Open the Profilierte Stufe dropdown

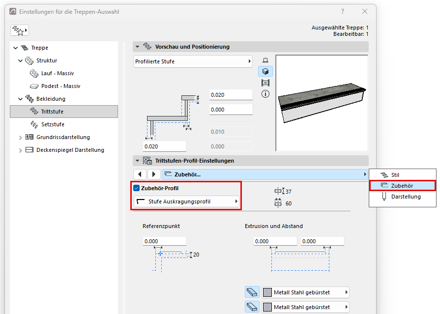point(193,61)
